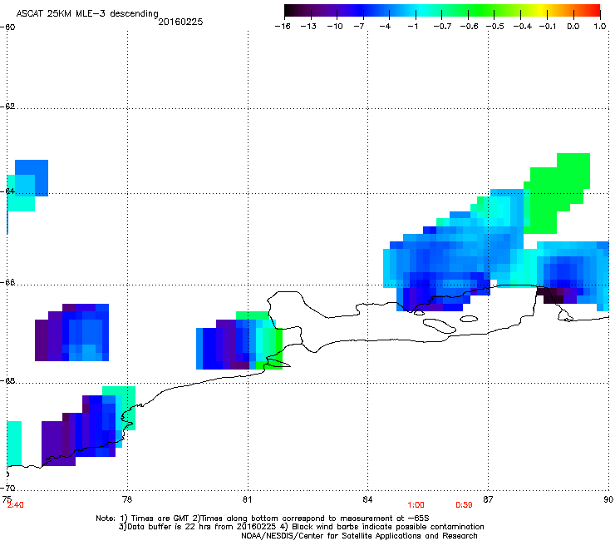The image size is (615, 541).
Task: Click the -66 latitude axis label
Action: point(7,283)
